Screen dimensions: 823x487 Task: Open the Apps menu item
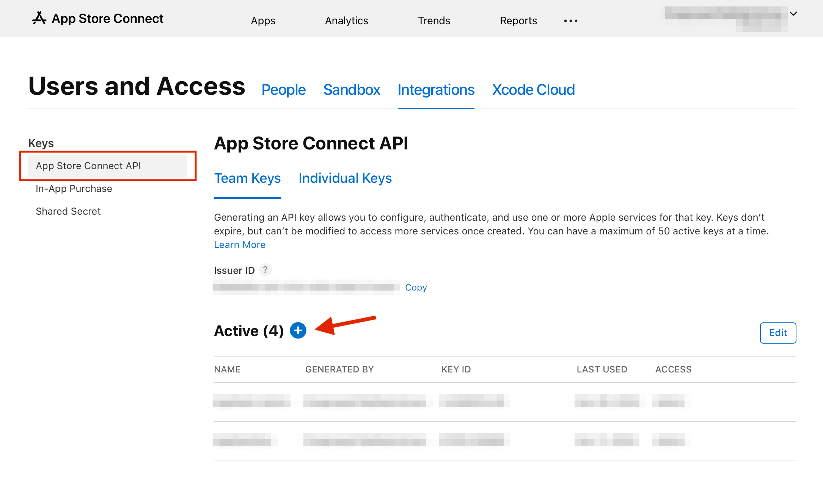(x=263, y=21)
